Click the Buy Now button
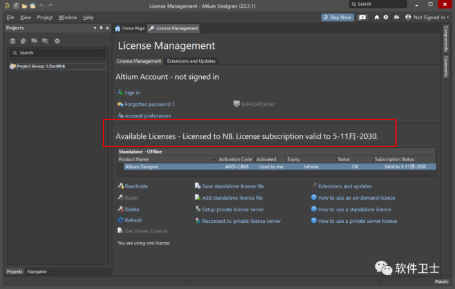Screen dimensions: 455x289 [x=337, y=17]
